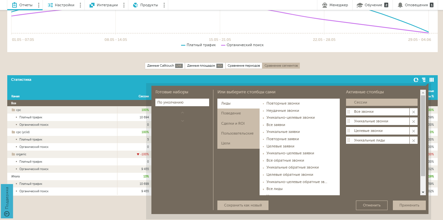Viewport: 443px width, 220px height.
Task: Toggle Органический поиск series in chart legend
Action: click(x=242, y=45)
